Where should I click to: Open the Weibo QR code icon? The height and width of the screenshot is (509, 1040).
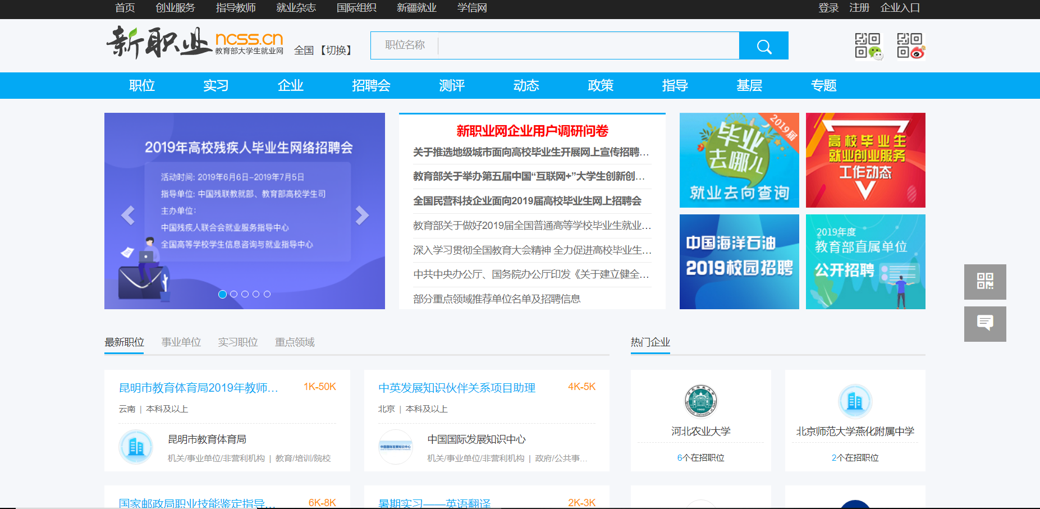click(x=910, y=45)
